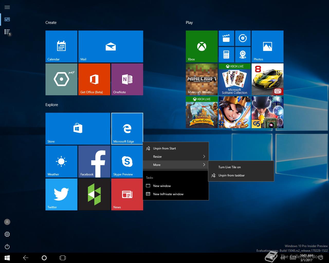Switch to All apps list view
Image resolution: width=329 pixels, height=263 pixels.
[7, 32]
